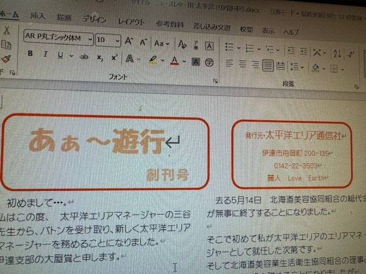The height and width of the screenshot is (274, 366).
Task: Increase font size with grow button
Action: (129, 41)
